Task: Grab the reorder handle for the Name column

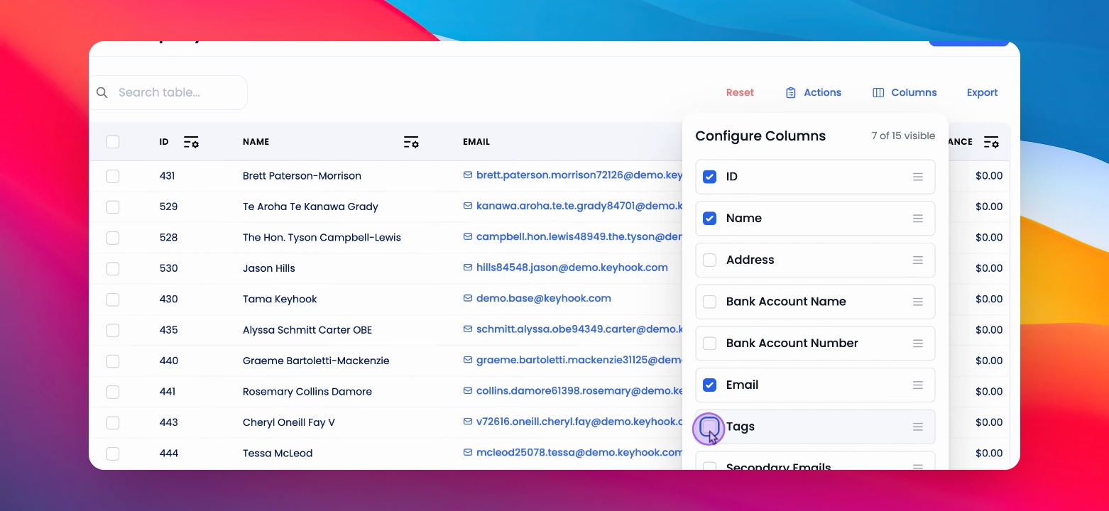Action: [x=918, y=219]
